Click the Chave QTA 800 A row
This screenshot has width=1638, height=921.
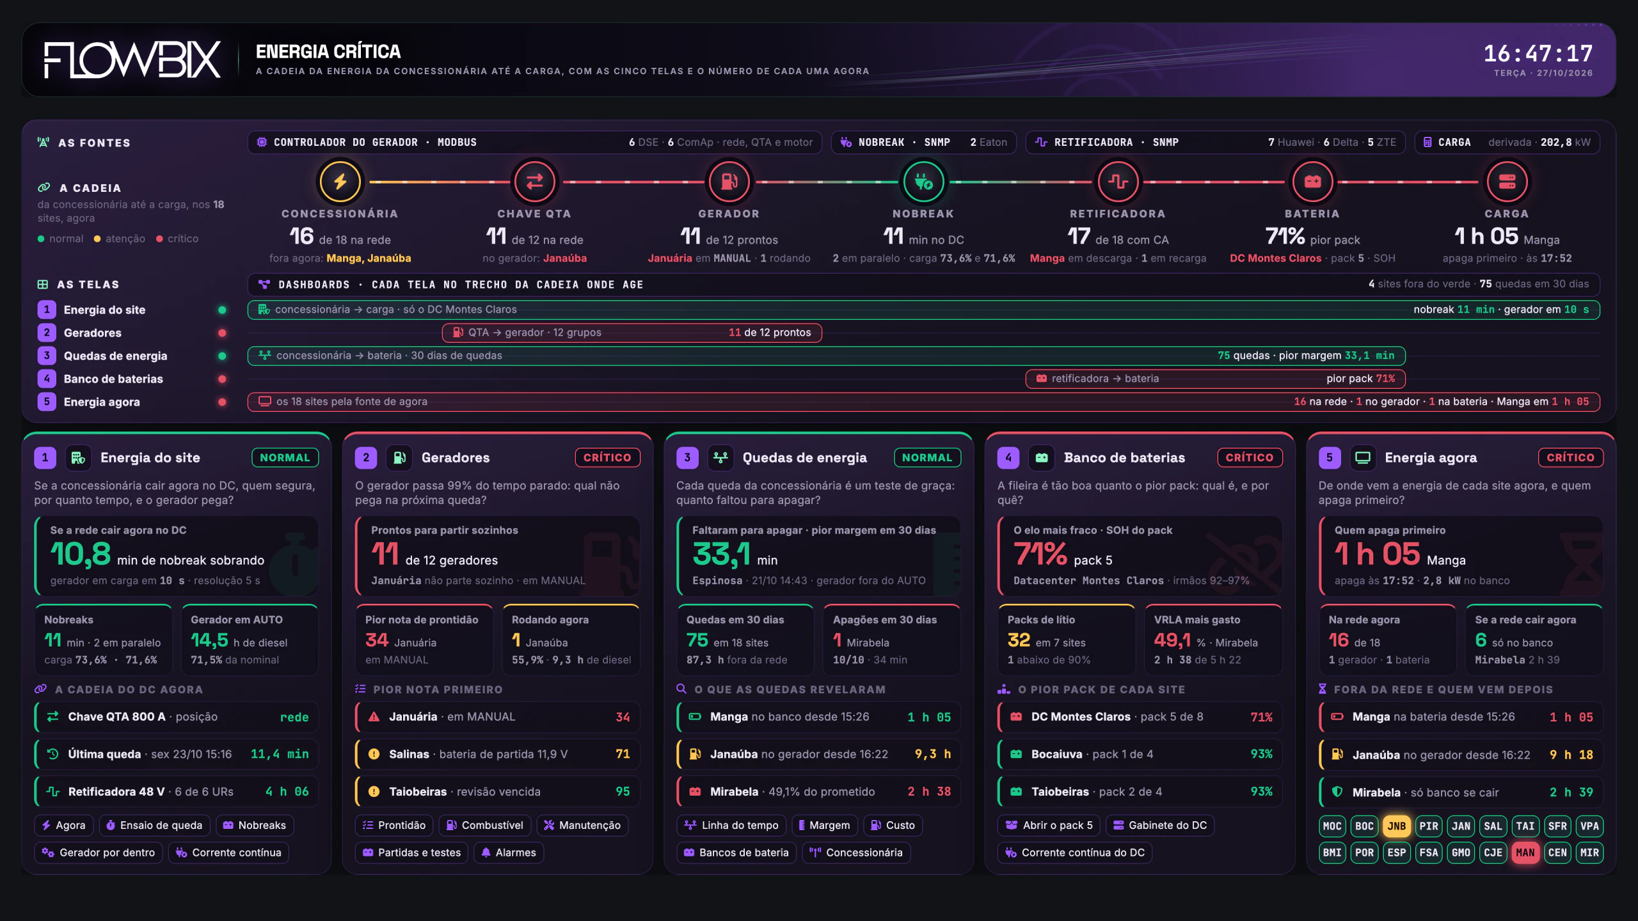pyautogui.click(x=177, y=717)
